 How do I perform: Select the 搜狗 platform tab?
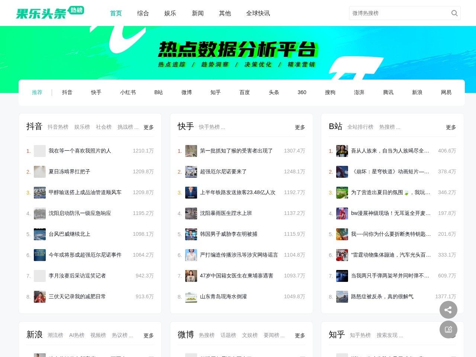click(330, 92)
